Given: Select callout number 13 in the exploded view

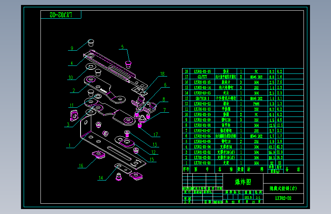Looking at the screenshot, I should [x=155, y=145].
